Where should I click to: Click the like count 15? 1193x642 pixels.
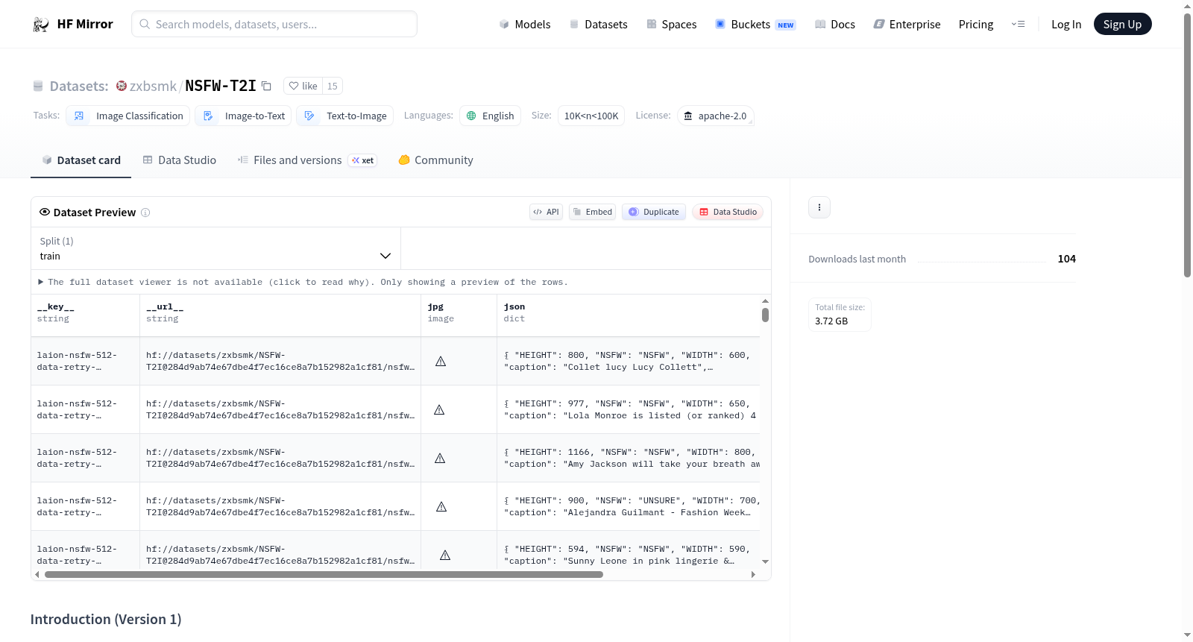[333, 86]
